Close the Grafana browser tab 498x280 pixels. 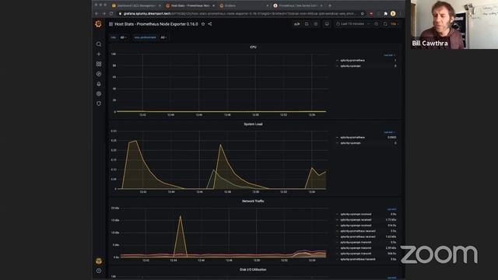tap(268, 5)
